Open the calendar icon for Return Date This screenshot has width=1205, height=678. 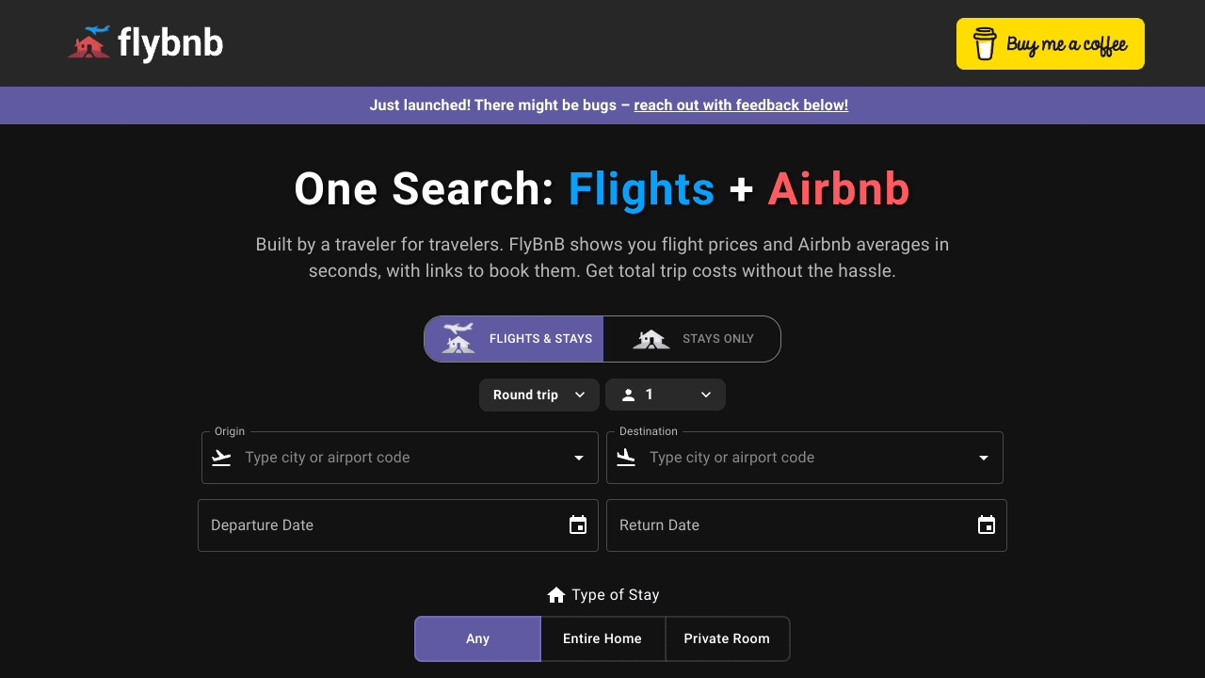coord(987,525)
